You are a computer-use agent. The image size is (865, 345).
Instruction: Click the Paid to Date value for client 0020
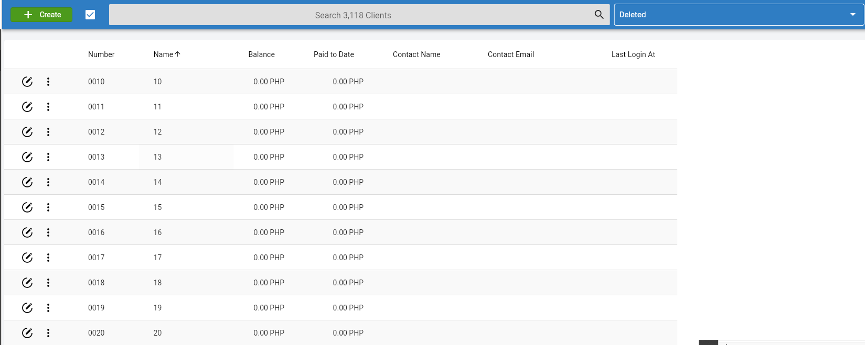(348, 333)
